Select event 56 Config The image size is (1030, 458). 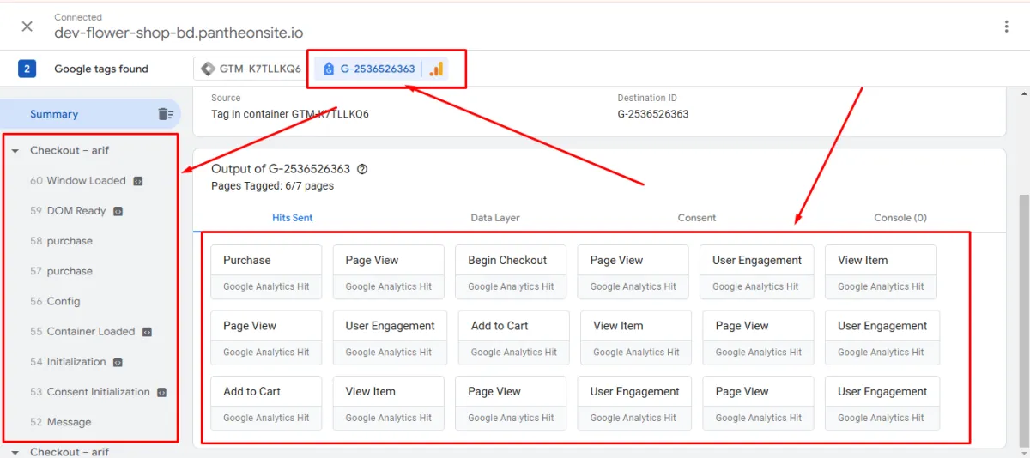click(x=55, y=301)
